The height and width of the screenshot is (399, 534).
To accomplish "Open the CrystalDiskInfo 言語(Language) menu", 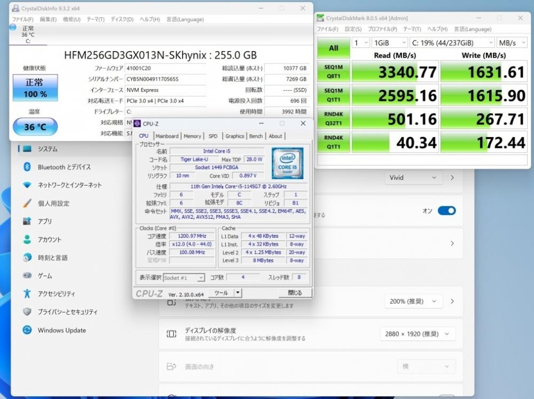I will click(x=185, y=19).
